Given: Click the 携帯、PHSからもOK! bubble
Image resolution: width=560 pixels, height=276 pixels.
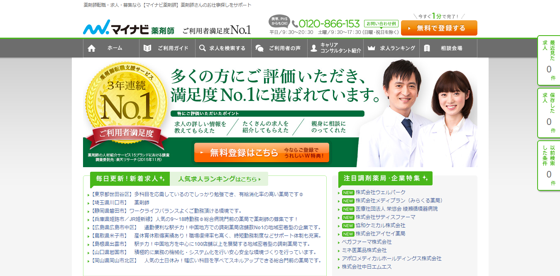Looking at the screenshot, I should pos(280,21).
